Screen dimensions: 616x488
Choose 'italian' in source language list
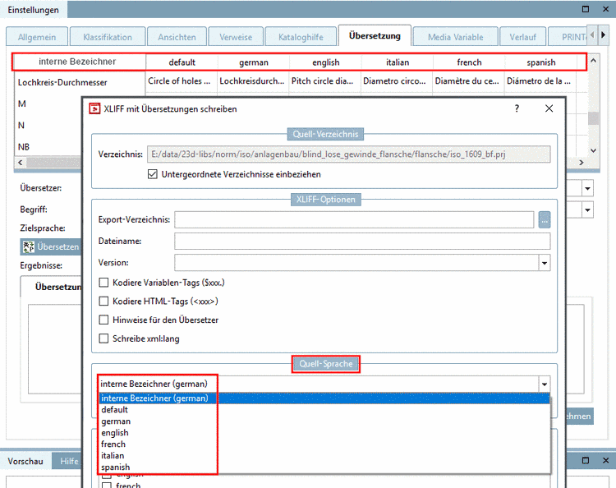click(324, 455)
